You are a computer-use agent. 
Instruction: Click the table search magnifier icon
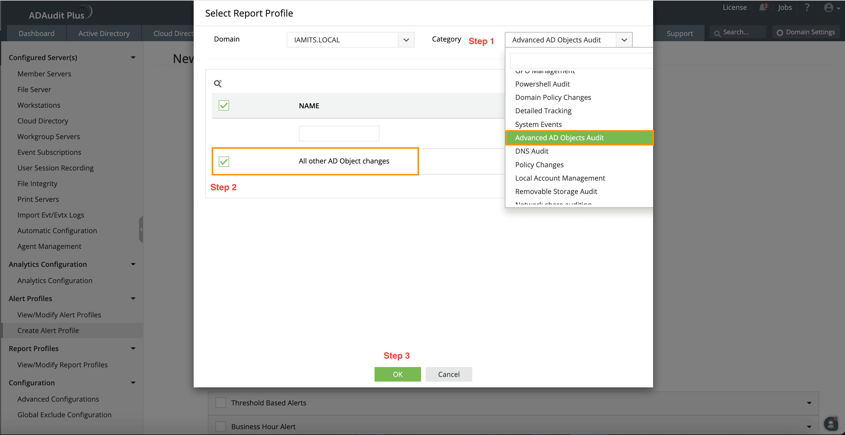[218, 84]
